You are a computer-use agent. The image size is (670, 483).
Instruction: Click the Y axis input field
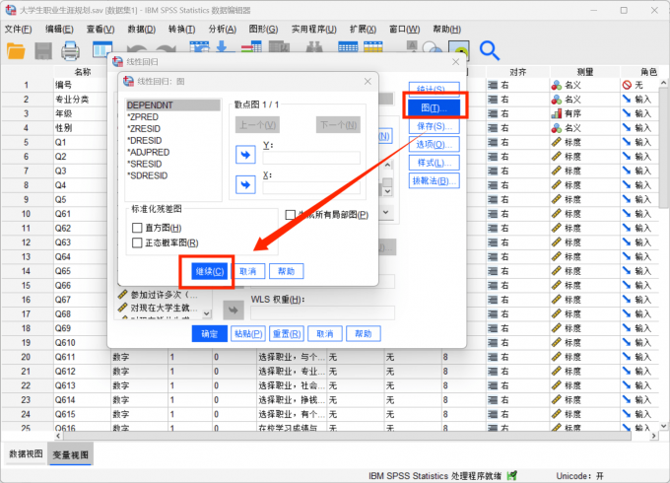point(311,158)
